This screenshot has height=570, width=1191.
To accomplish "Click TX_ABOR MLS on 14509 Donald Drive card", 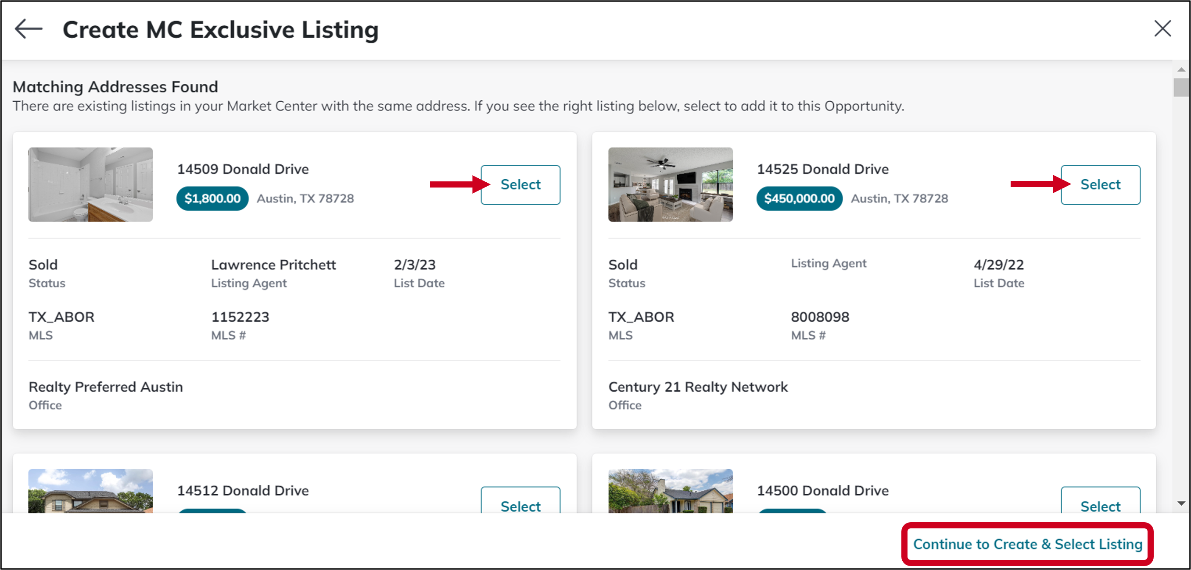I will click(61, 317).
